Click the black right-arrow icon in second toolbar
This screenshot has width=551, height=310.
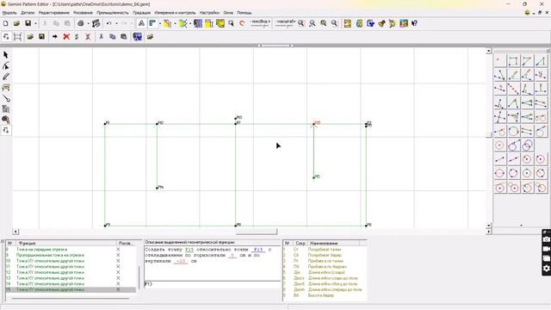[x=55, y=36]
